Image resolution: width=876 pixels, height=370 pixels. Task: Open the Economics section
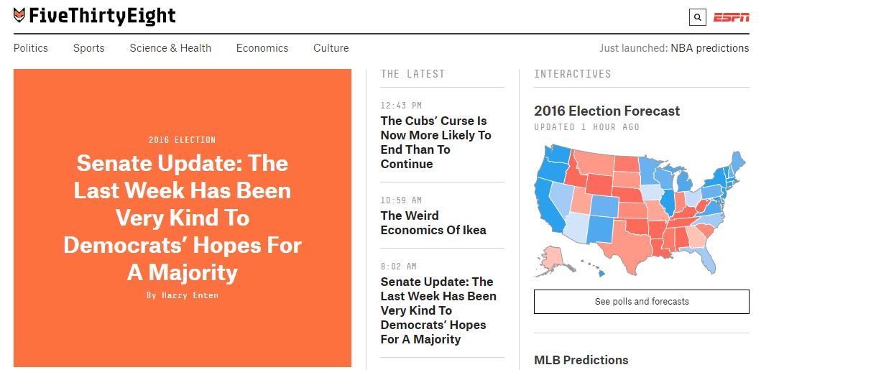point(262,48)
